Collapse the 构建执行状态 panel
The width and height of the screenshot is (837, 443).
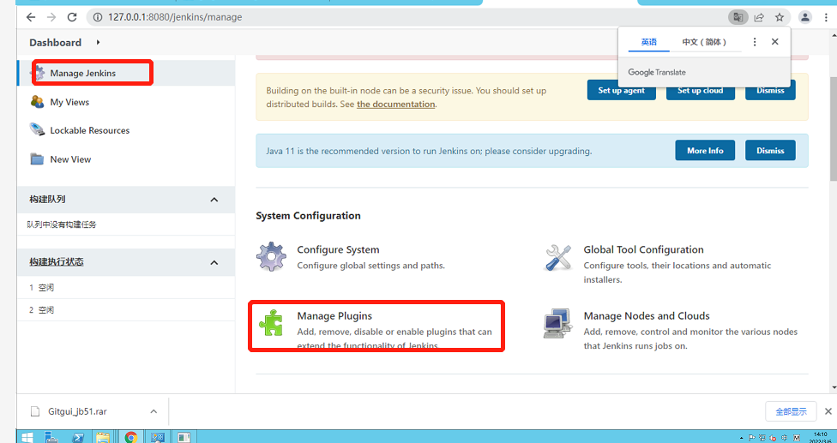point(214,262)
